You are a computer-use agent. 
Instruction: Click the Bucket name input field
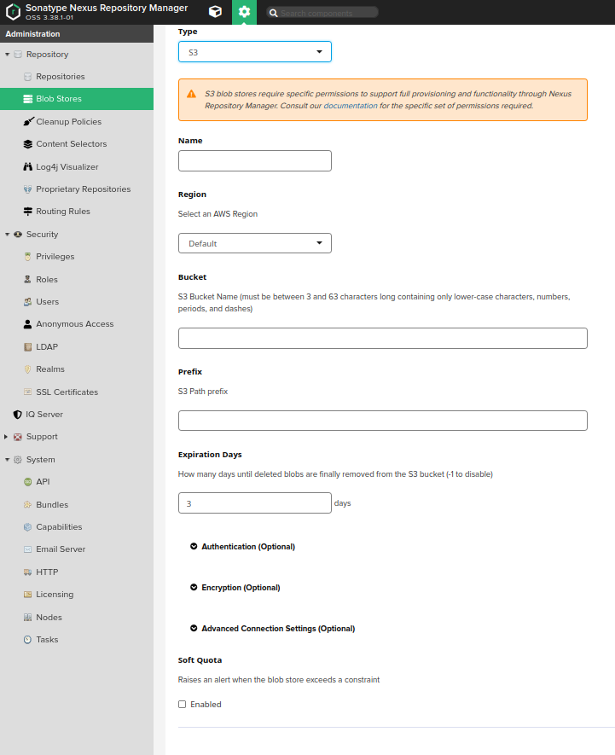click(x=383, y=338)
